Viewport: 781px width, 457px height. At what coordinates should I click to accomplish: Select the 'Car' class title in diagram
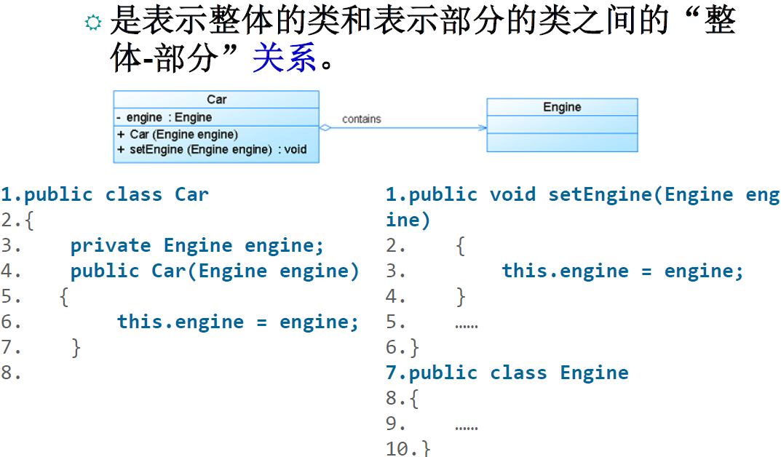[217, 100]
